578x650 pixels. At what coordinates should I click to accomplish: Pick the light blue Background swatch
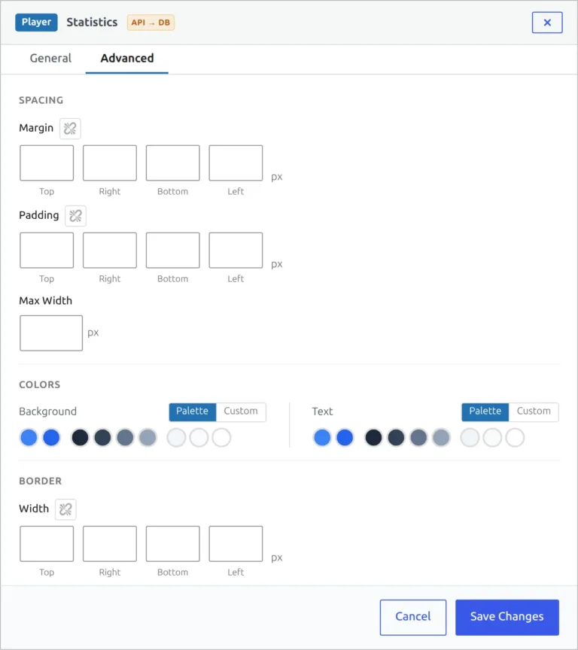point(29,438)
